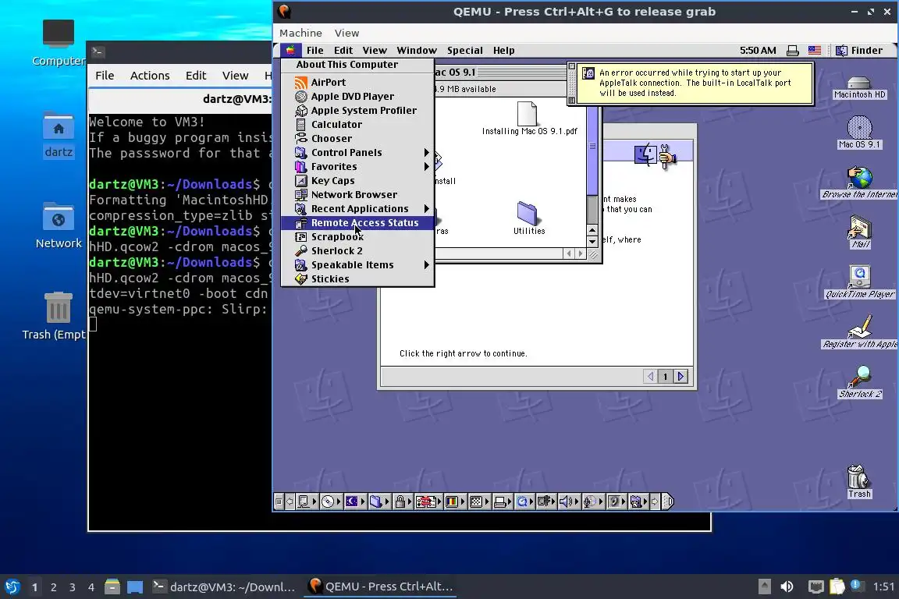Switch to workspace 3 in taskbar
Image resolution: width=899 pixels, height=599 pixels.
73,587
